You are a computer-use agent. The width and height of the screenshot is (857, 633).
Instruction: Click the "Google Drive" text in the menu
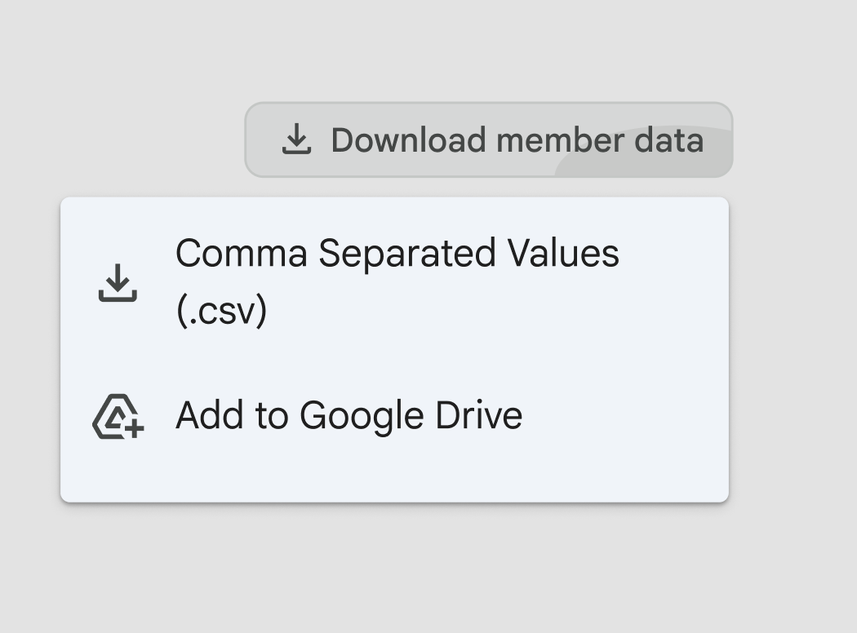[x=411, y=415]
